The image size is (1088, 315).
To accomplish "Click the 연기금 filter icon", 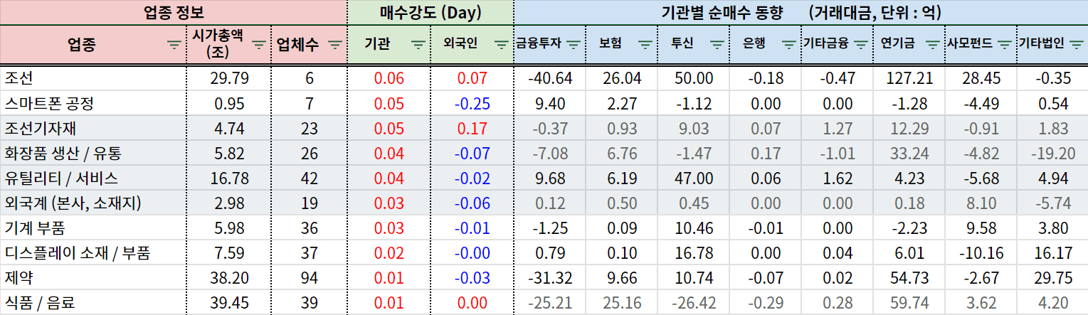I will click(932, 44).
